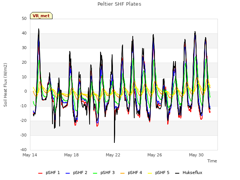This screenshot has width=240, height=180.
Task: Click the -30 y-axis tick label
Action: [x=24, y=135]
